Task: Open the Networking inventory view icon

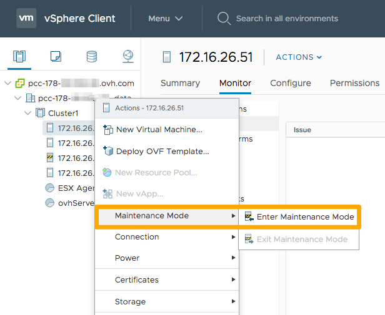Action: [127, 57]
